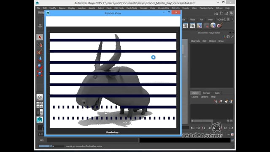Select Render tab in Layer Editor
270x152 pixels.
206,93
